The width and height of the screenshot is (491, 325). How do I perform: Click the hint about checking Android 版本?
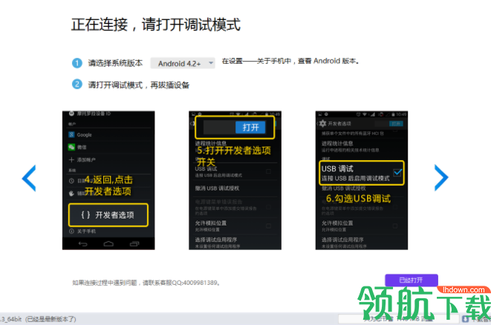click(x=290, y=61)
